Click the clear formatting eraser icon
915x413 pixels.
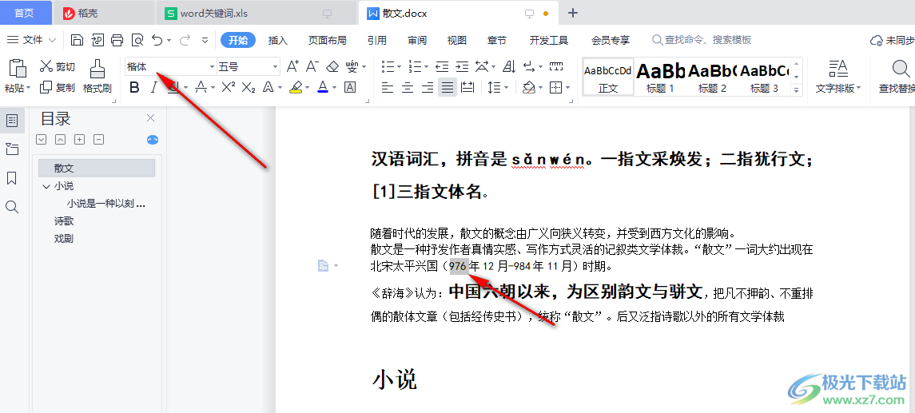332,66
